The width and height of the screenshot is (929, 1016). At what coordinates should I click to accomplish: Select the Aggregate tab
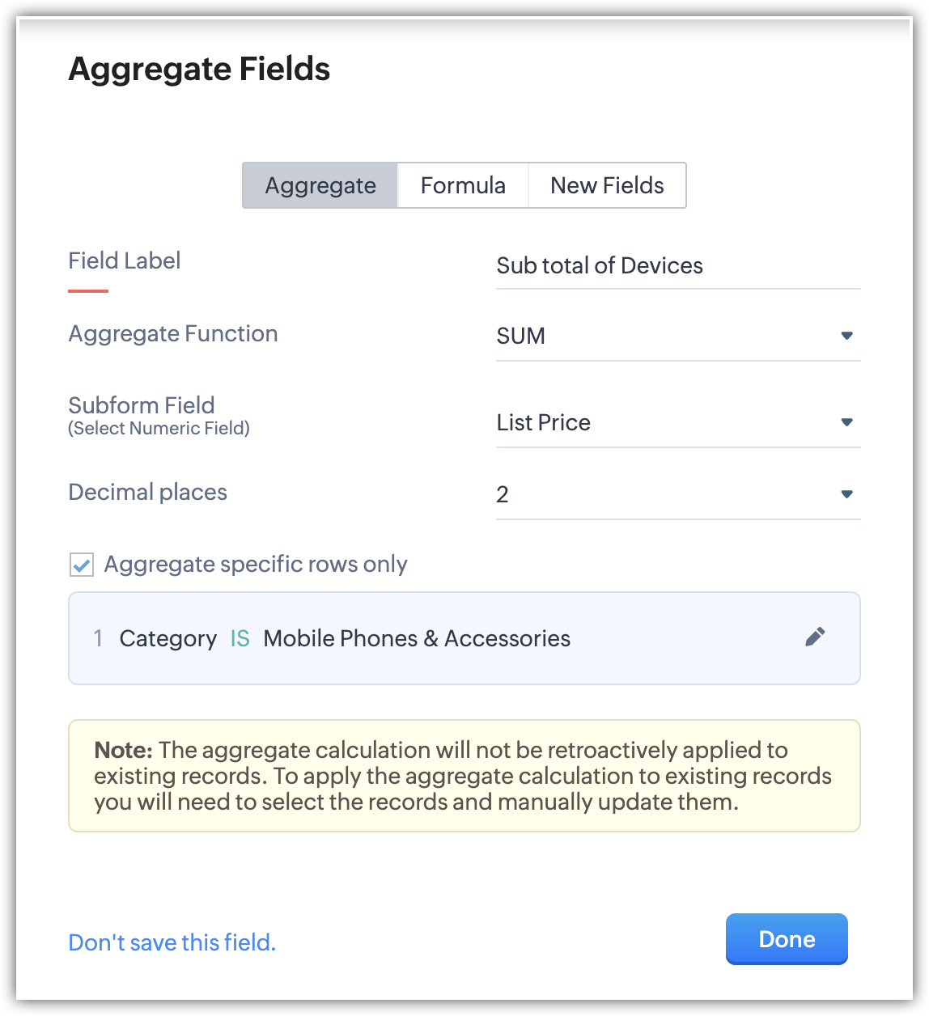click(320, 186)
